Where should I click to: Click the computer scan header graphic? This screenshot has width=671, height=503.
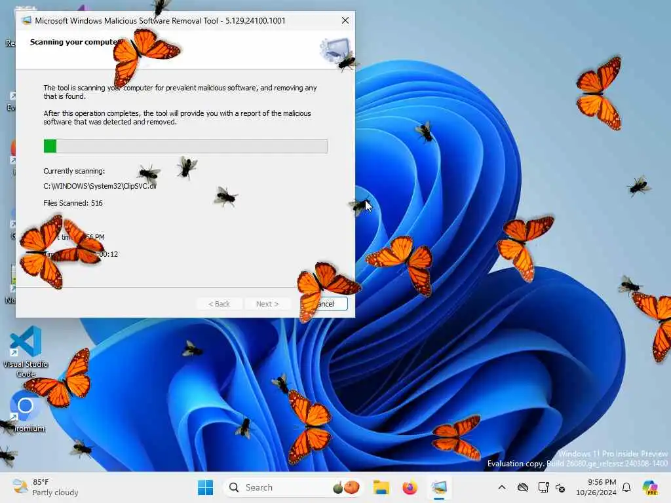click(336, 50)
